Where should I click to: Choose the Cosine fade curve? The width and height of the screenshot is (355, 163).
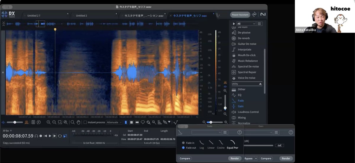coord(221,144)
